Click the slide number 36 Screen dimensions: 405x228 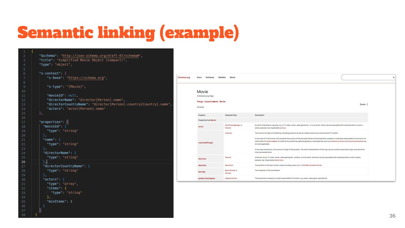point(392,216)
